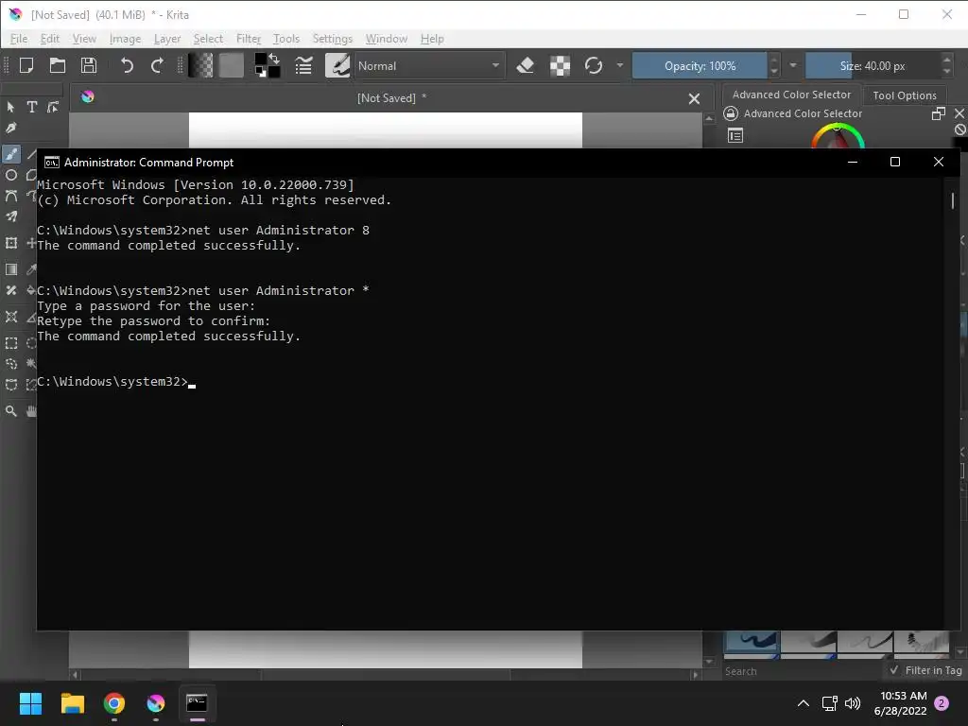Open the Settings menu
Viewport: 968px width, 726px height.
pyautogui.click(x=332, y=39)
